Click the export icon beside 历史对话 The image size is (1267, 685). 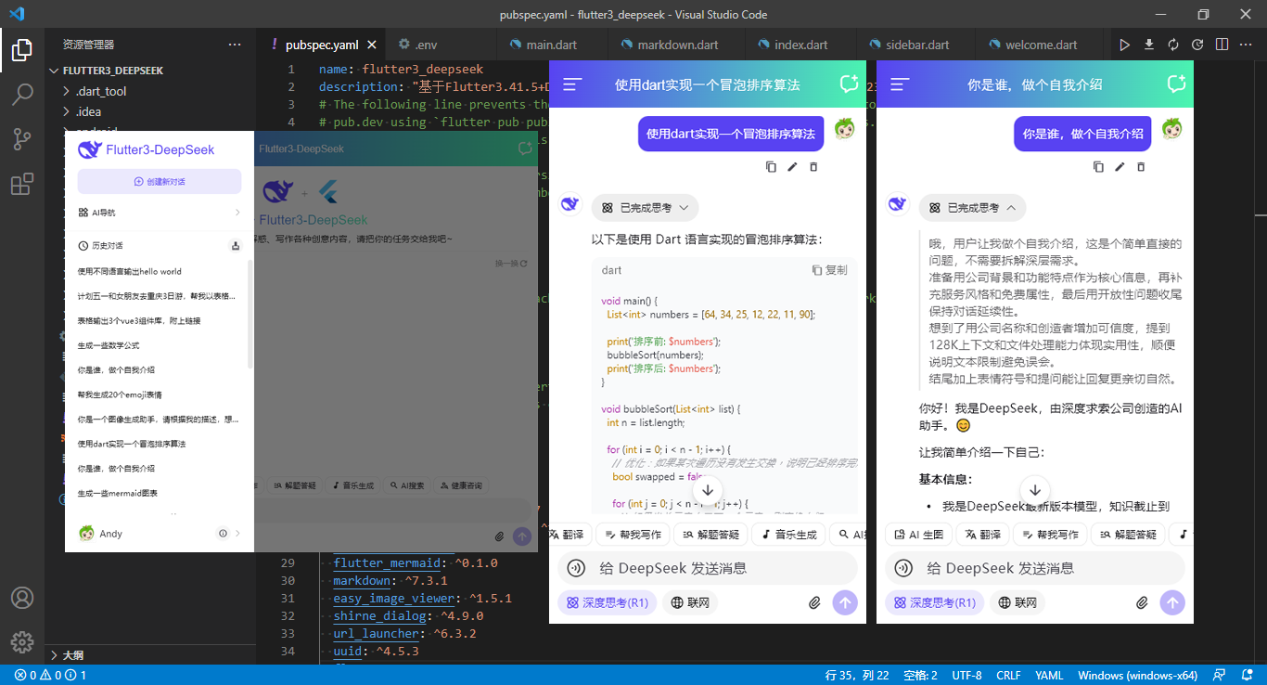pos(236,246)
